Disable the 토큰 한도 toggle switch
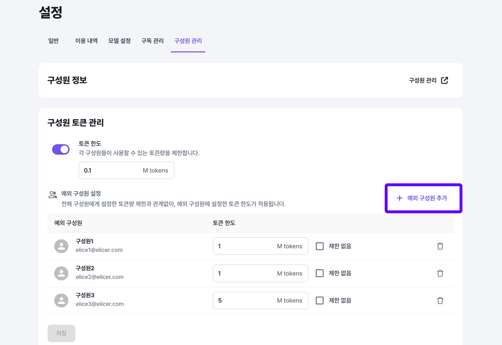Viewport: 502px width, 345px height. tap(60, 150)
